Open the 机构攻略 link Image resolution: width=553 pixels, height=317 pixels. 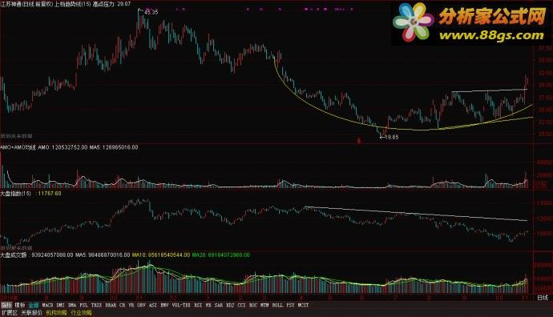[x=56, y=313]
